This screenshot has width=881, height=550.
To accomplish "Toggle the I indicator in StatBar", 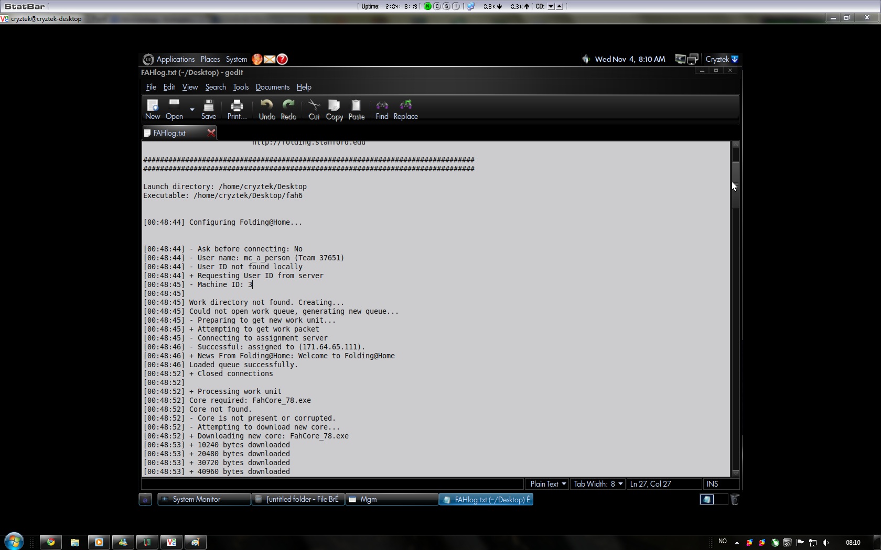I will tap(456, 6).
